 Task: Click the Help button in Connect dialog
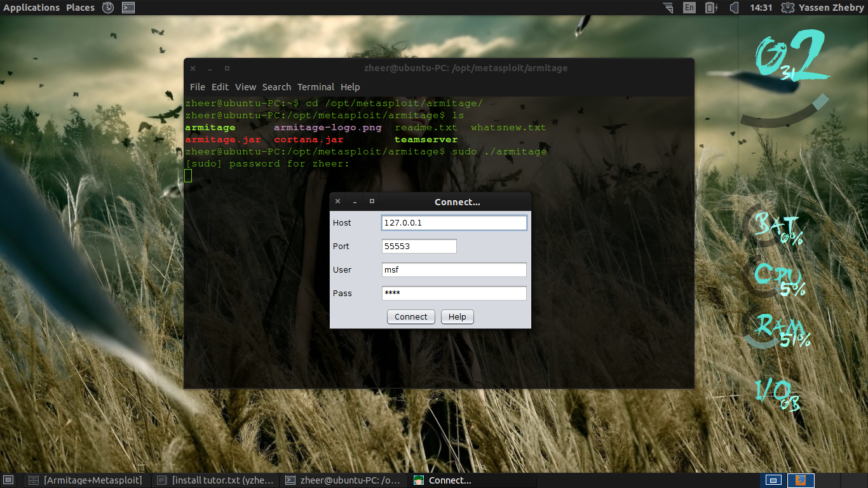click(x=458, y=317)
